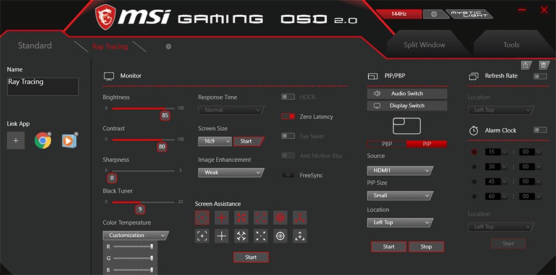Switch to PBP mode
This screenshot has width=556, height=275.
(x=387, y=144)
